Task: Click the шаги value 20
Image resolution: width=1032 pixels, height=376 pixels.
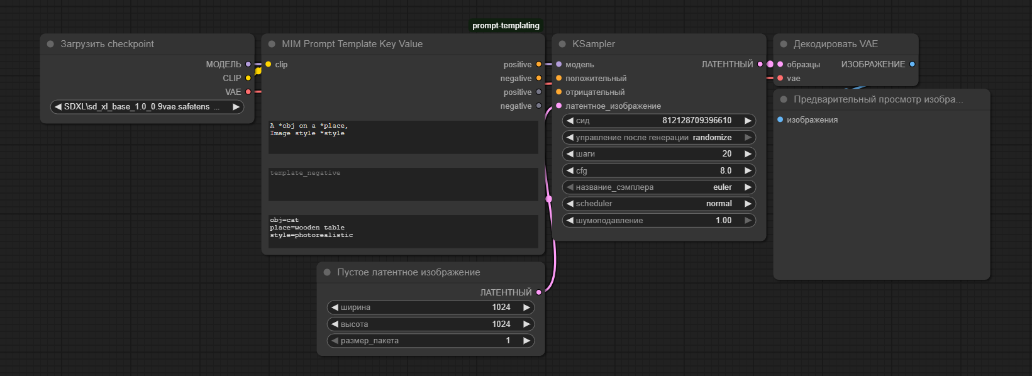Action: pyautogui.click(x=727, y=154)
